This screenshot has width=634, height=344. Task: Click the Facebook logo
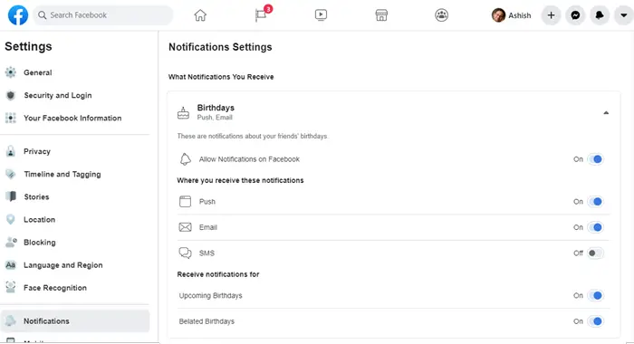18,15
